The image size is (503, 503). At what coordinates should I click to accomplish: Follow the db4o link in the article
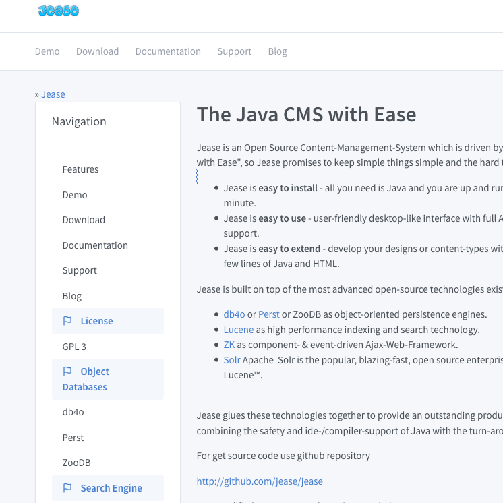234,314
